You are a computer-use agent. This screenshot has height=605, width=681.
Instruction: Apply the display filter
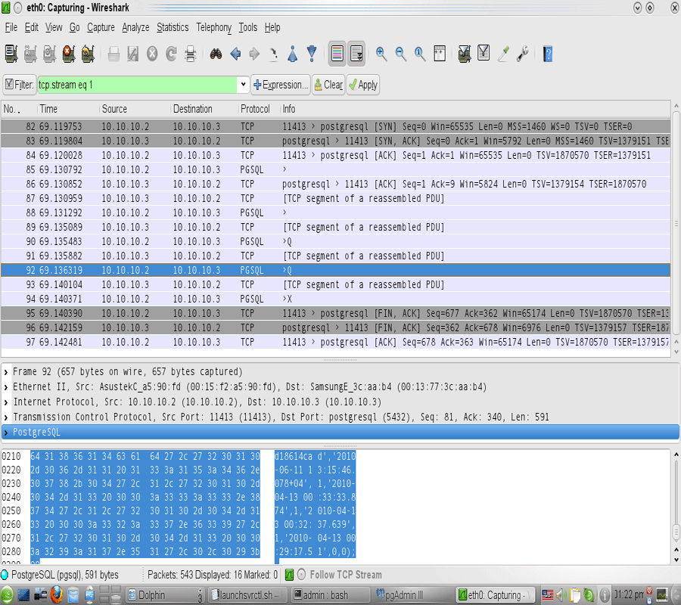pos(363,85)
